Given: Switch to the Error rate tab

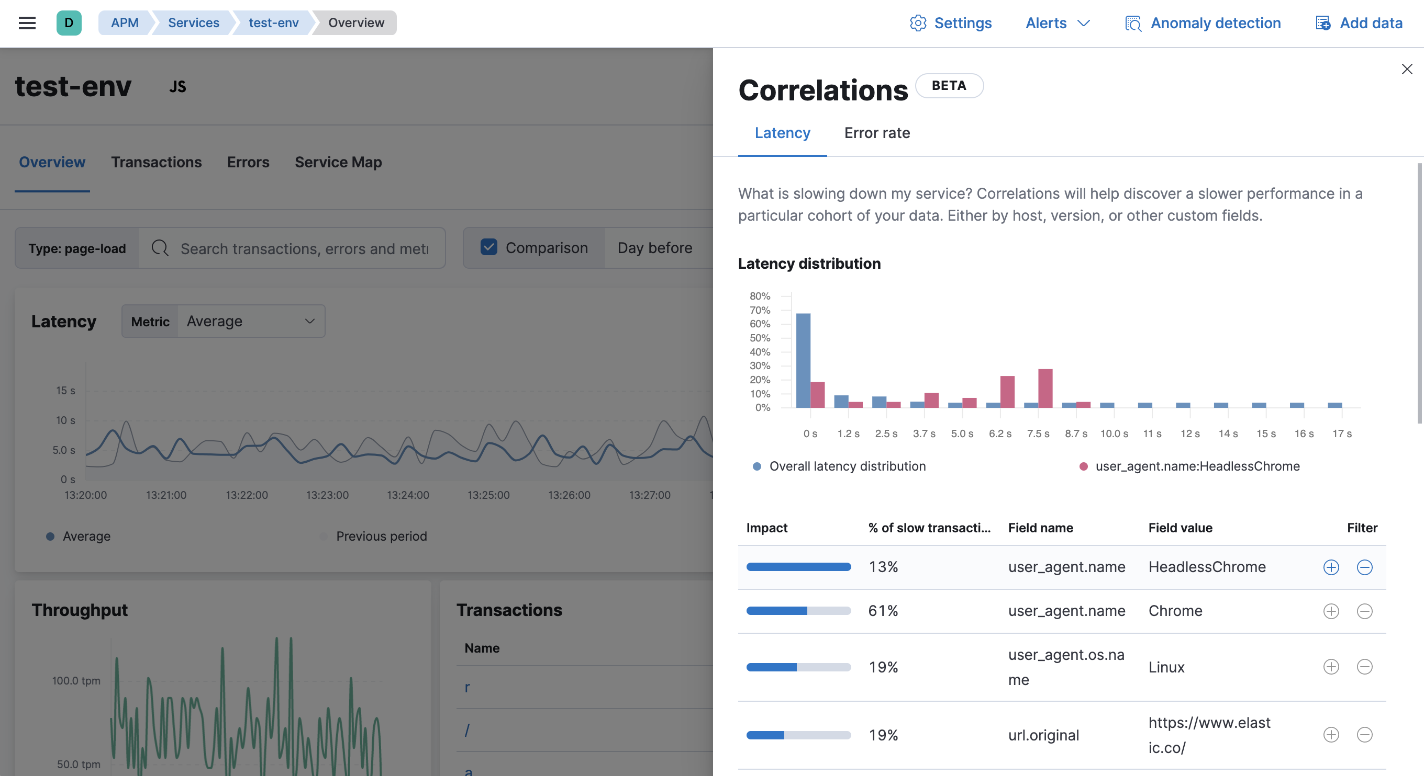Looking at the screenshot, I should (877, 132).
